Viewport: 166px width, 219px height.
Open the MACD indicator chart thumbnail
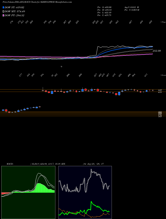28,192
